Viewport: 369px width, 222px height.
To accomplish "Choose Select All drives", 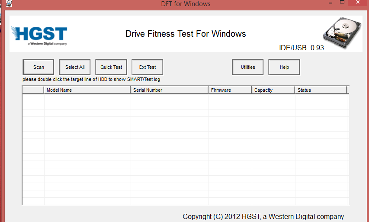I will pyautogui.click(x=75, y=67).
